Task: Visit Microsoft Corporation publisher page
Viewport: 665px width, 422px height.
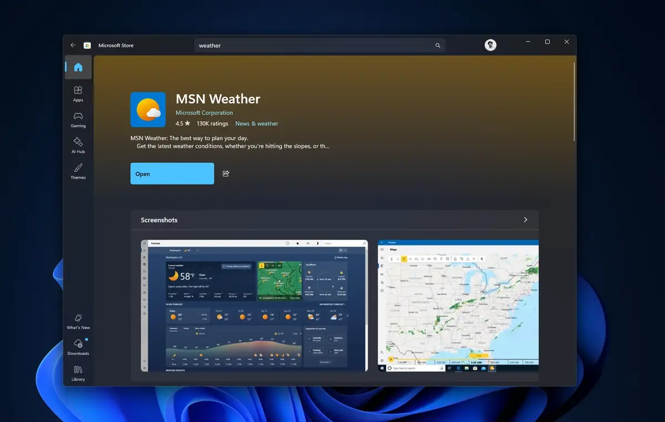Action: (204, 113)
